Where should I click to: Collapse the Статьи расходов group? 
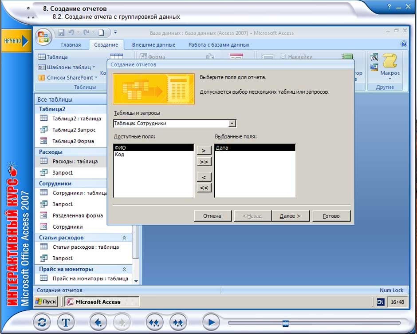(x=124, y=238)
